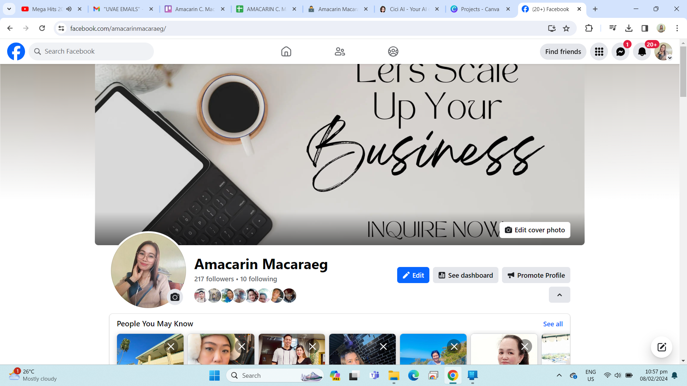The width and height of the screenshot is (687, 386).
Task: Switch to the UVAE EMAILS Gmail tab
Action: pyautogui.click(x=122, y=9)
